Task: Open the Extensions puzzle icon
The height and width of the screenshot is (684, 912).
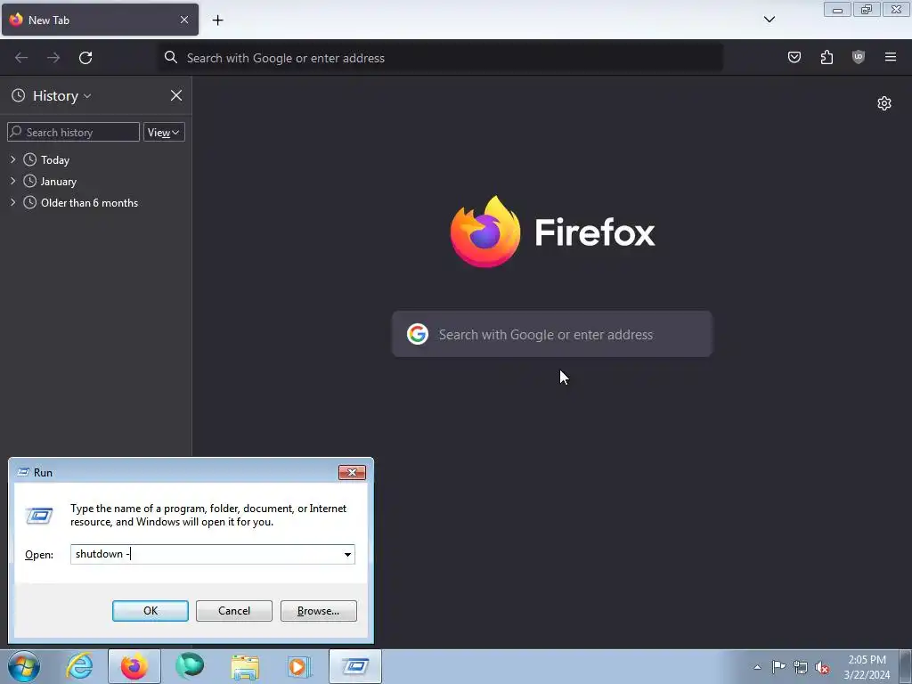Action: click(826, 57)
